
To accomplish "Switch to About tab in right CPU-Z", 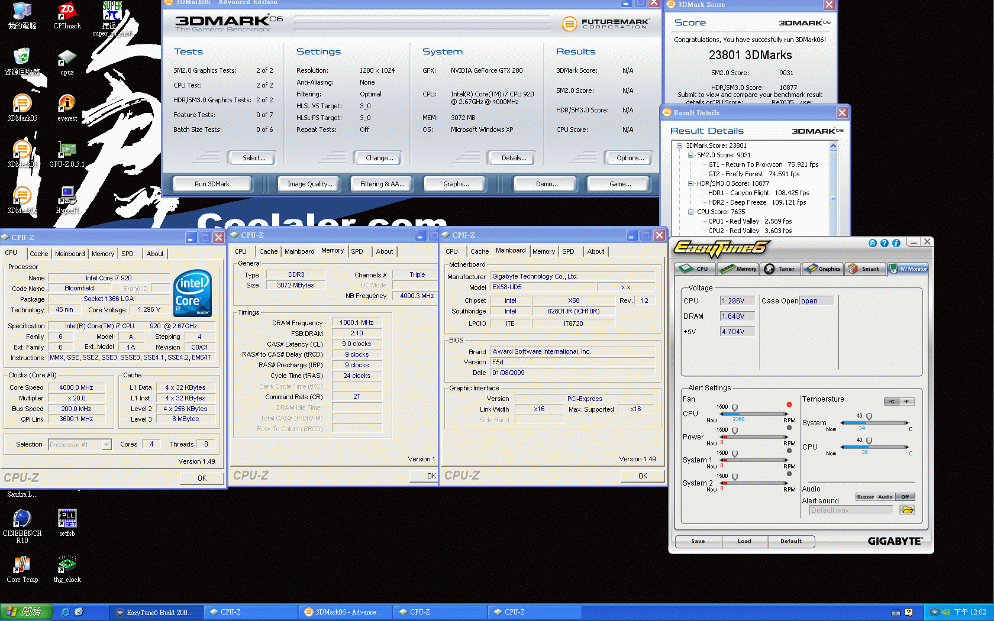I will tap(596, 251).
